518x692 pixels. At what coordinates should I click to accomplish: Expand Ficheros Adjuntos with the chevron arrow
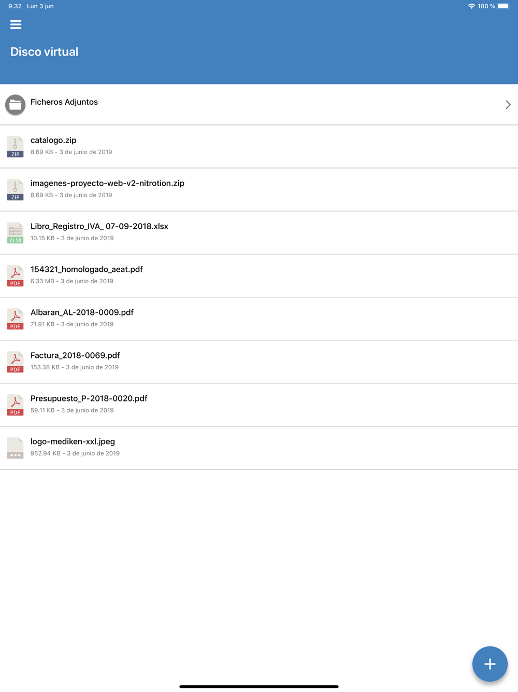click(x=508, y=105)
